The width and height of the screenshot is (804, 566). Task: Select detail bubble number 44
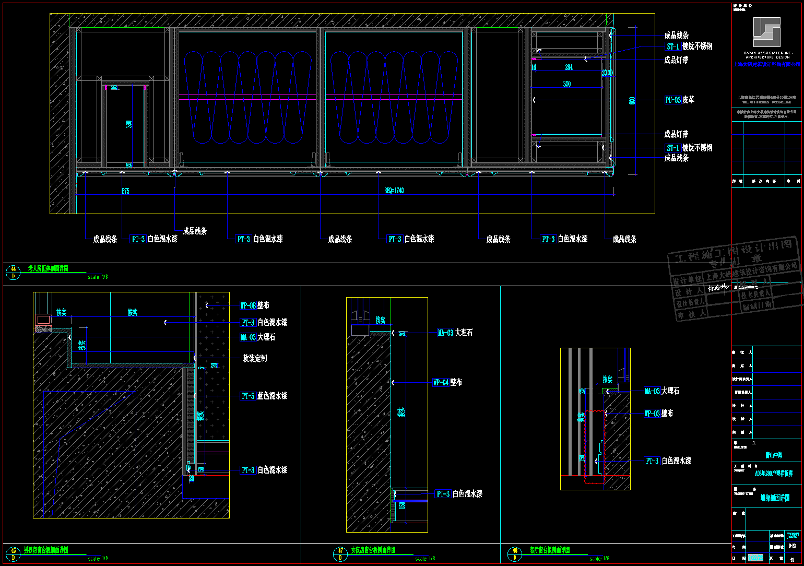click(13, 273)
